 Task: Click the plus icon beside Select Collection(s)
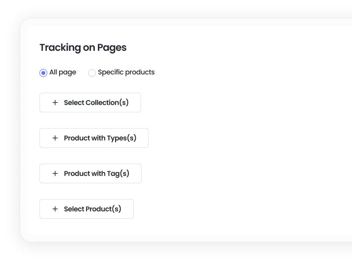click(x=55, y=102)
